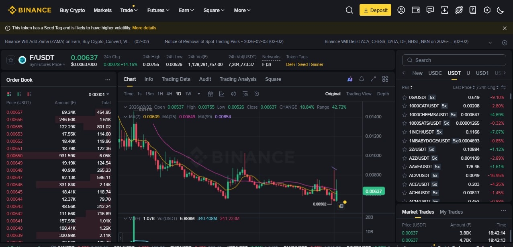Click the download app icon

(x=444, y=10)
